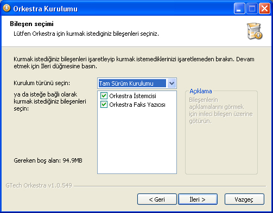Select the Orkestra İstemcisi list row label
The width and height of the screenshot is (273, 213).
pyautogui.click(x=132, y=96)
